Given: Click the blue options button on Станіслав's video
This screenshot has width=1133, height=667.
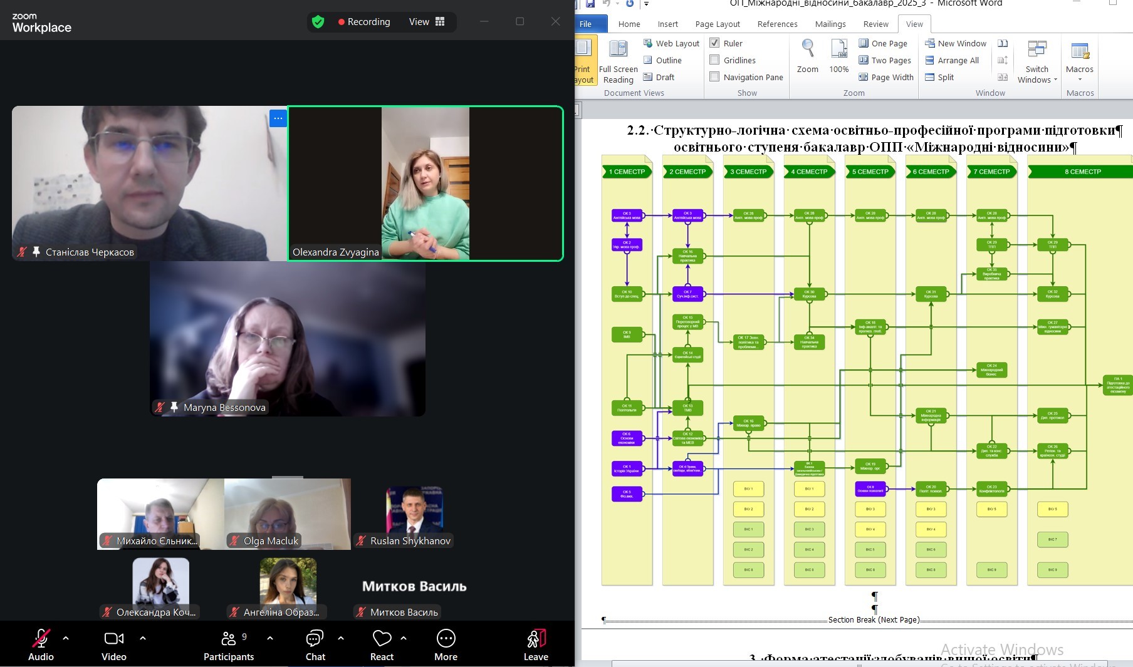Looking at the screenshot, I should pos(278,118).
